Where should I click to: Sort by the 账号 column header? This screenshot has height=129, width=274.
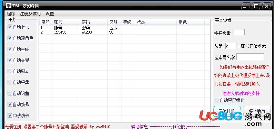point(66,22)
